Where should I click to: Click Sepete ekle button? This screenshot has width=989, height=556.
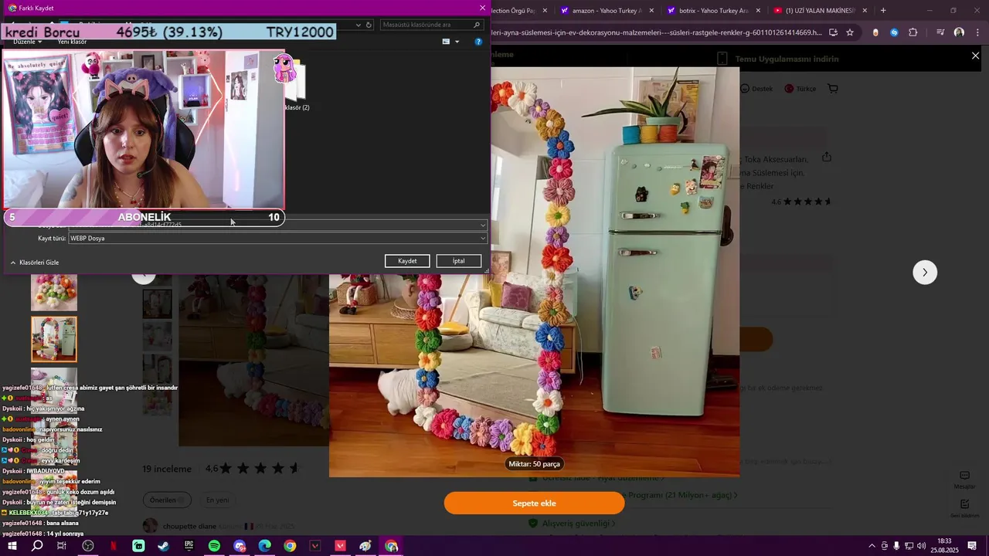point(534,503)
